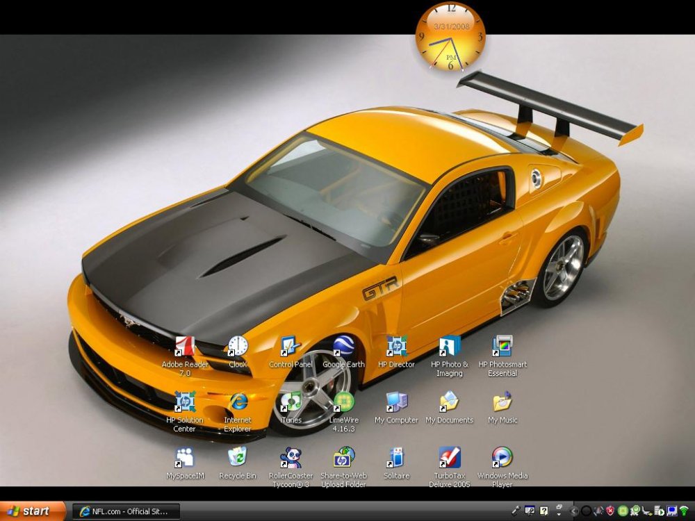Select the MySpaceIM desktop icon
695x521 pixels.
click(185, 458)
